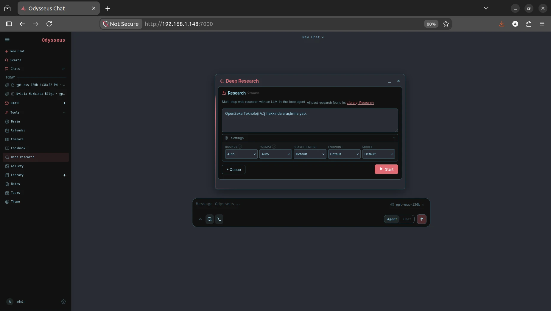This screenshot has height=311, width=551.
Task: Open the Rounds dropdown
Action: click(x=241, y=154)
